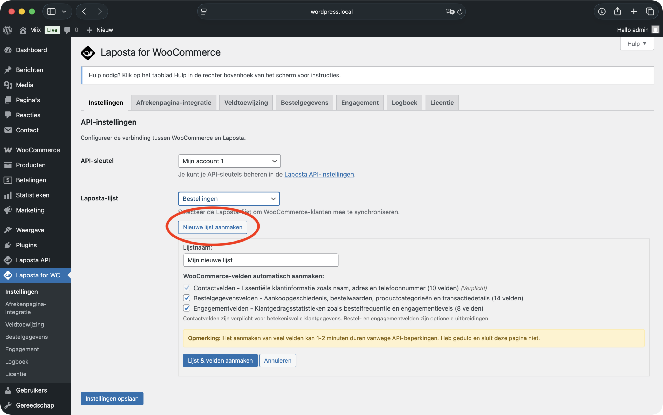The width and height of the screenshot is (663, 415).
Task: Open the API-sleutel account dropdown
Action: click(x=229, y=161)
